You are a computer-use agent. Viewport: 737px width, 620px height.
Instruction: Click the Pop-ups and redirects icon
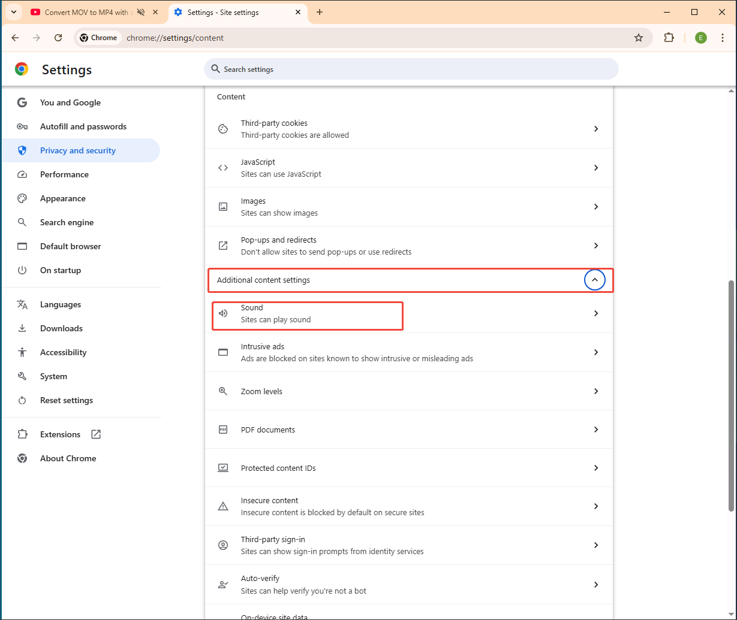click(x=223, y=246)
